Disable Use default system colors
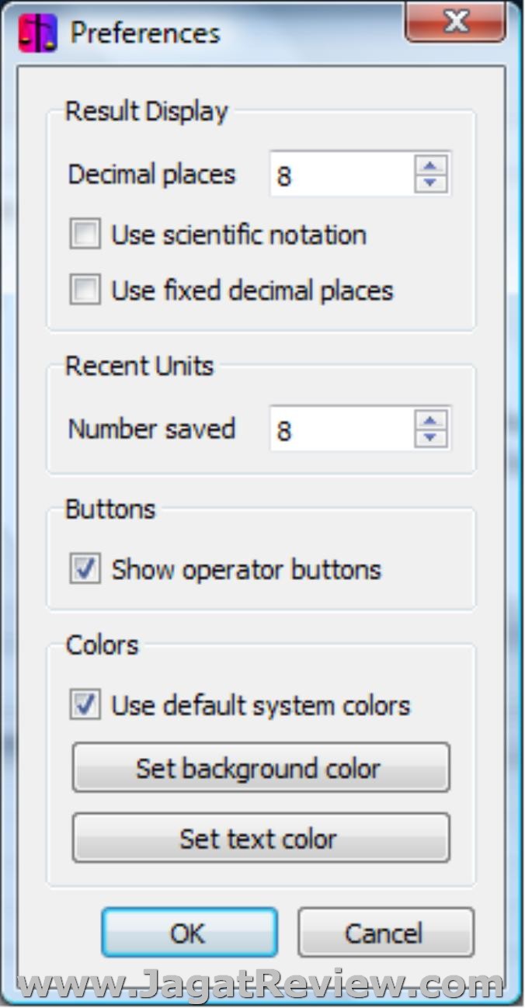Screen dimensions: 525x1008 click(85, 705)
